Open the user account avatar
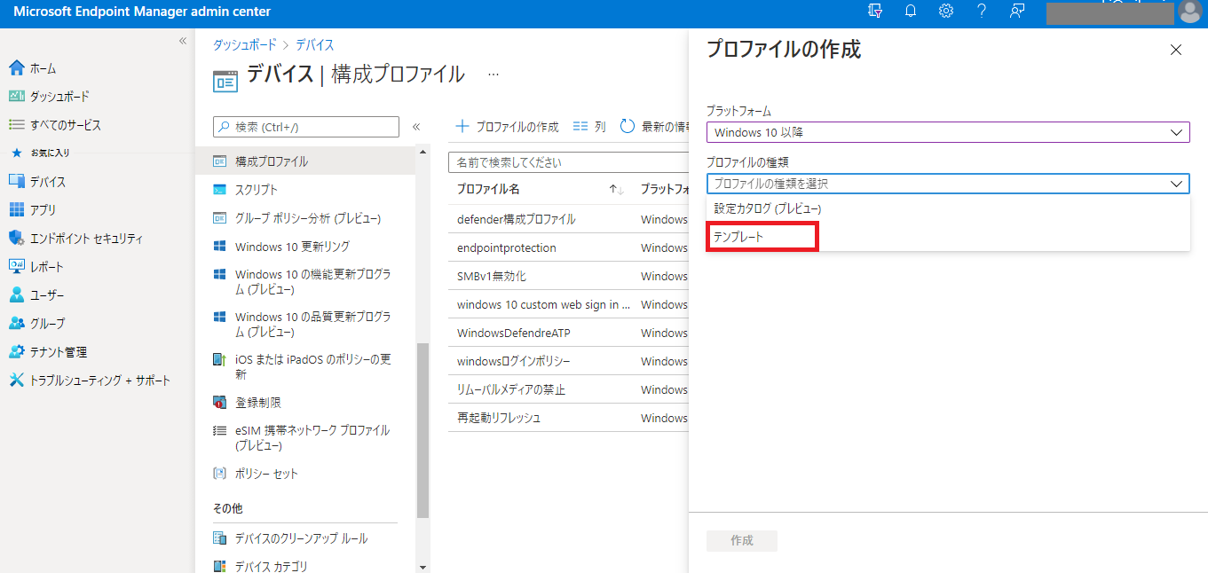 1190,12
